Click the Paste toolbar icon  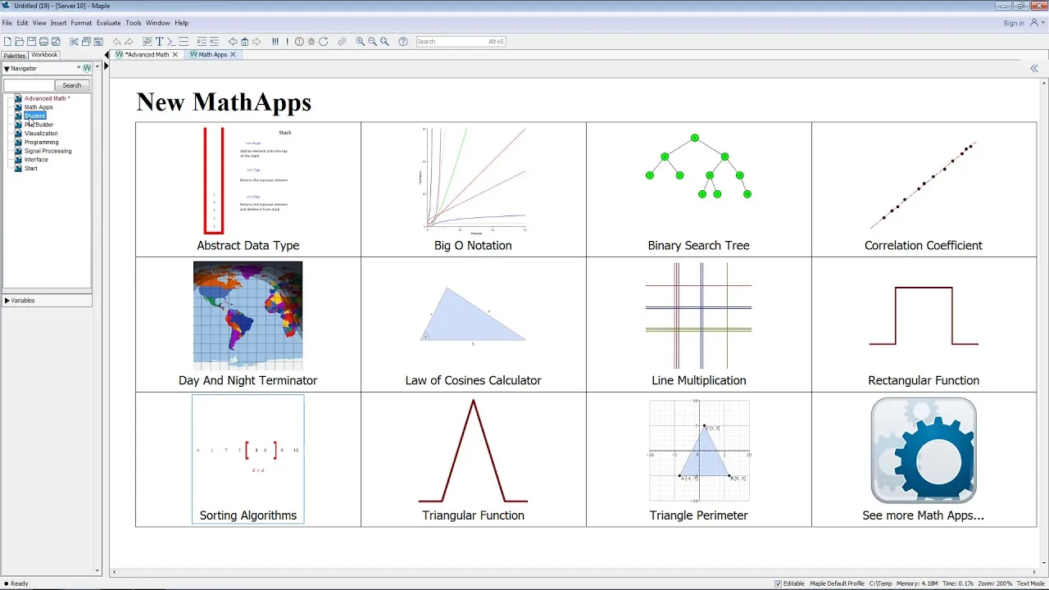tap(98, 41)
